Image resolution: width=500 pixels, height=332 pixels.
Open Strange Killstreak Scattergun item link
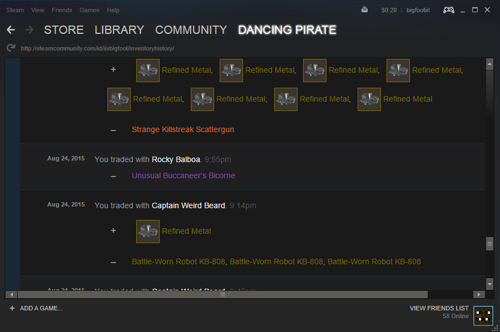click(x=182, y=129)
